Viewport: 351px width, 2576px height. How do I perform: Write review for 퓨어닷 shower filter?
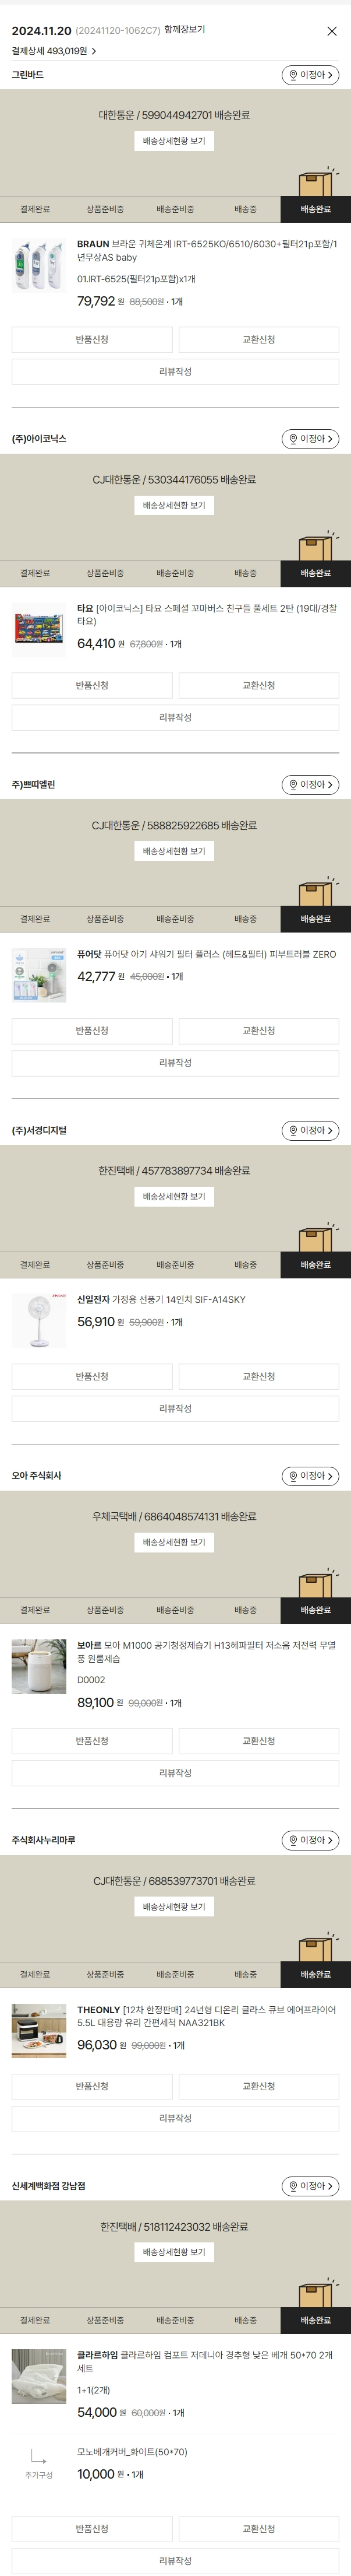click(x=176, y=1063)
